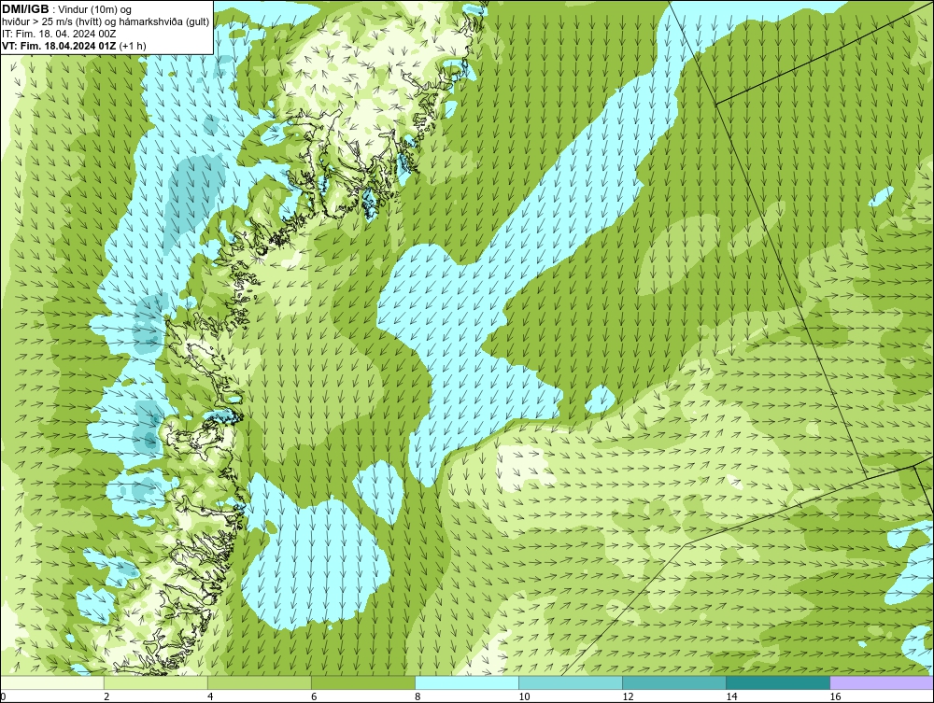Click the 6–8 m/s dark green swatch
The width and height of the screenshot is (934, 703).
click(x=362, y=682)
